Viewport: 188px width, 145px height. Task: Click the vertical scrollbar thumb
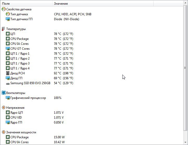185,68
